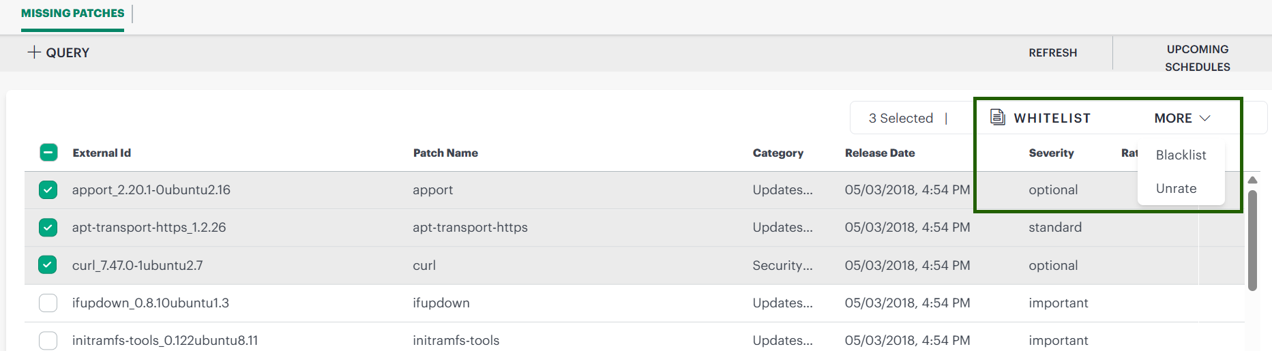Viewport: 1272px width, 351px height.
Task: Click patch name 'apt-transport-https'
Action: coord(470,227)
